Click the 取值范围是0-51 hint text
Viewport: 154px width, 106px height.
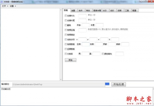tap(108, 29)
